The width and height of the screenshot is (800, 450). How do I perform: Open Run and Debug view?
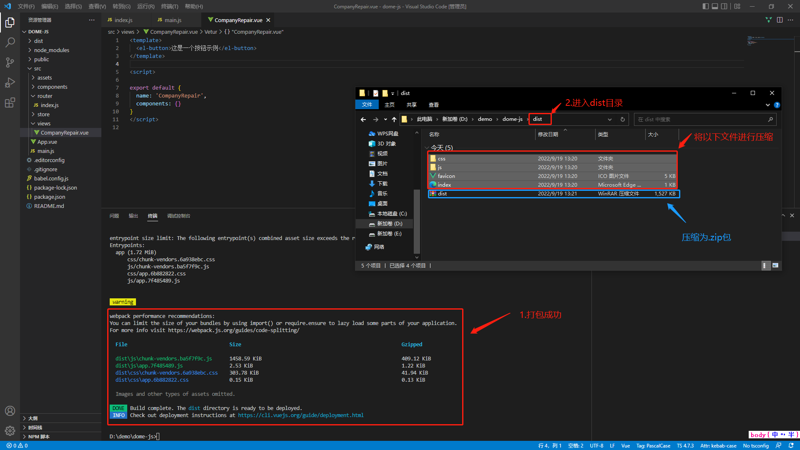(10, 82)
